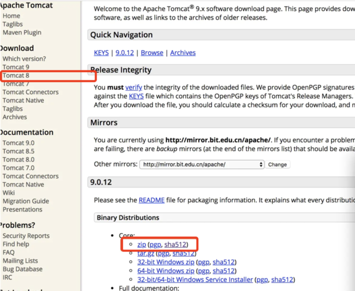Go to Tomcat 8 download page
355x291 pixels.
coord(16,76)
